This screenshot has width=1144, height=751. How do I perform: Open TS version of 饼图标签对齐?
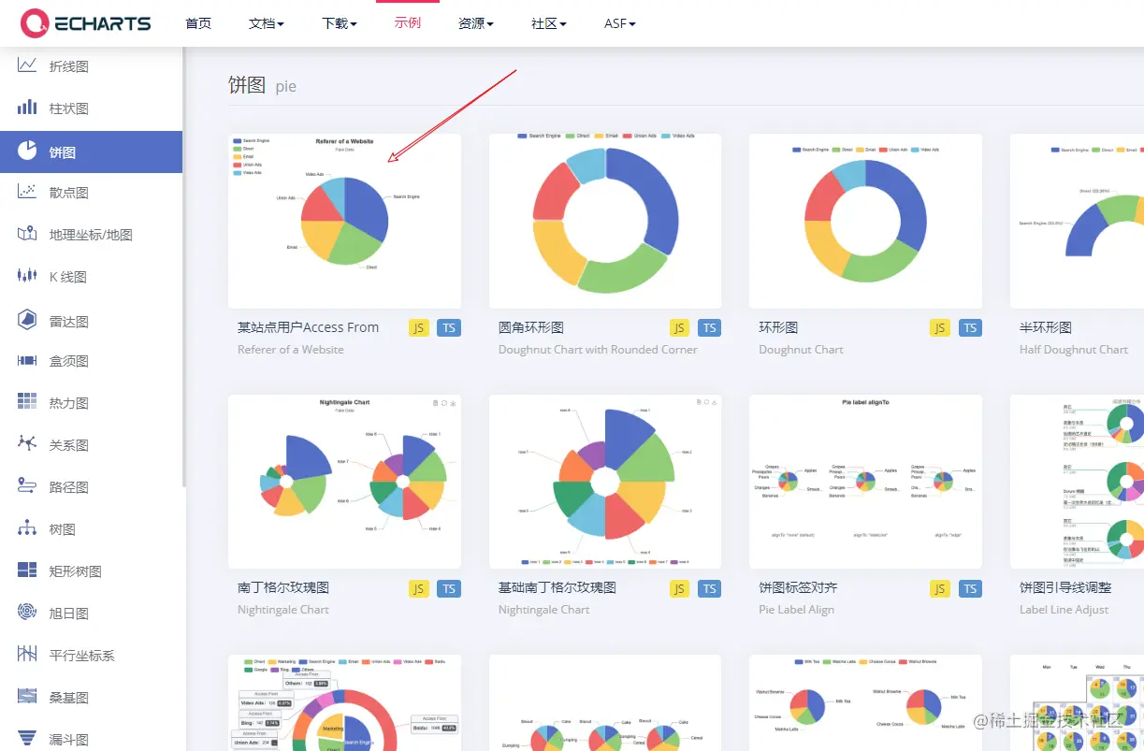point(970,588)
